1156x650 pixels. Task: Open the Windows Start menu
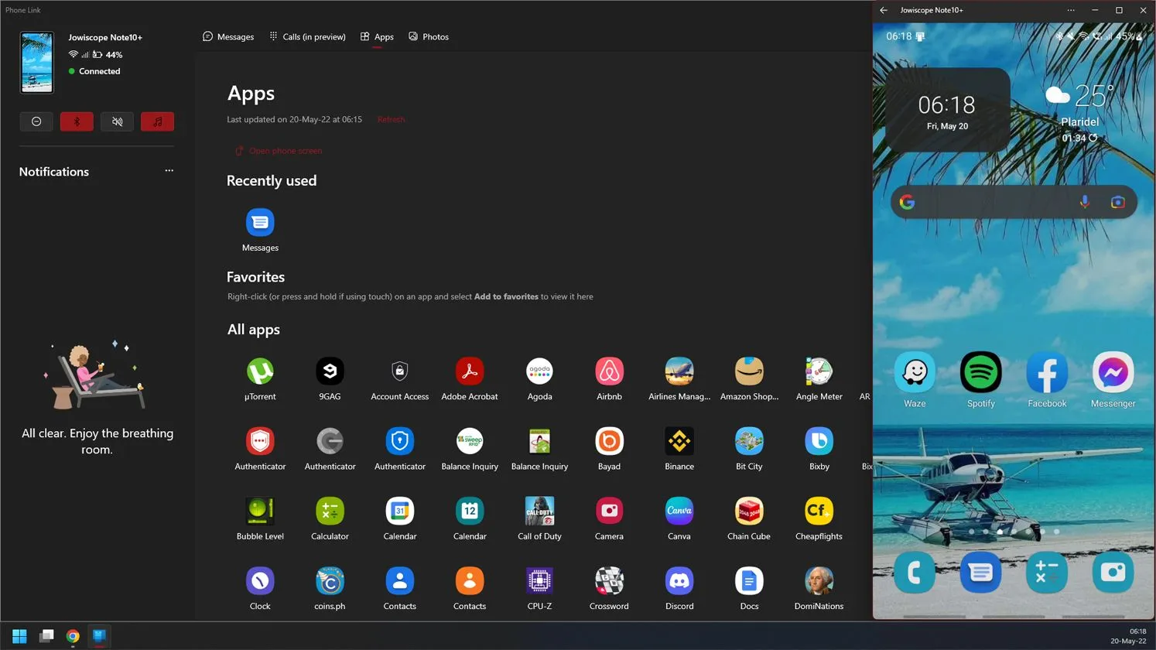point(19,636)
